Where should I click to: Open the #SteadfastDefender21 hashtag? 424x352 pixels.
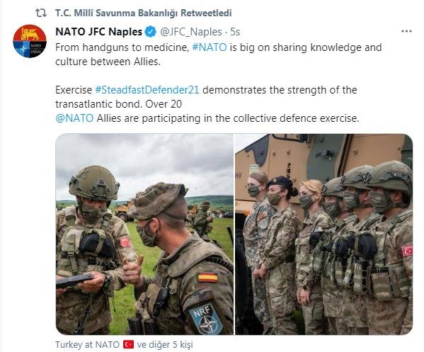[147, 90]
